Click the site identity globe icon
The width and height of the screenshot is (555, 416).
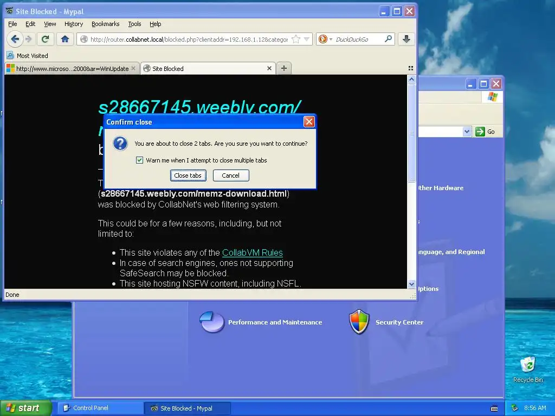(84, 39)
